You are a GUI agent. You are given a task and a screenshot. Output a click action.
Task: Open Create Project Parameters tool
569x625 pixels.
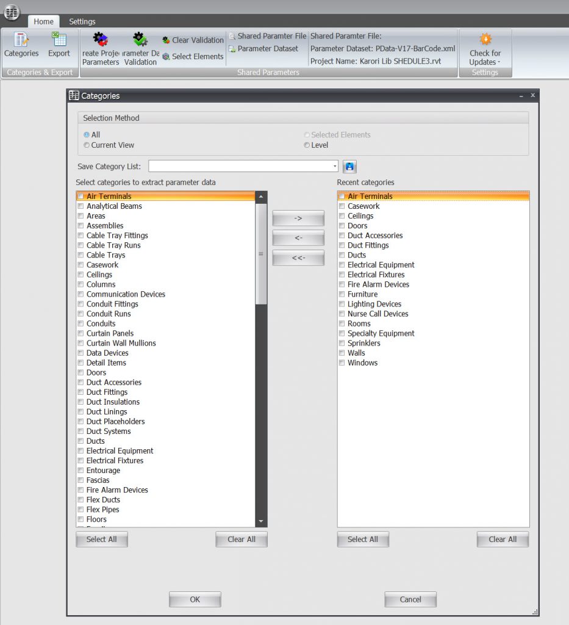tap(101, 48)
